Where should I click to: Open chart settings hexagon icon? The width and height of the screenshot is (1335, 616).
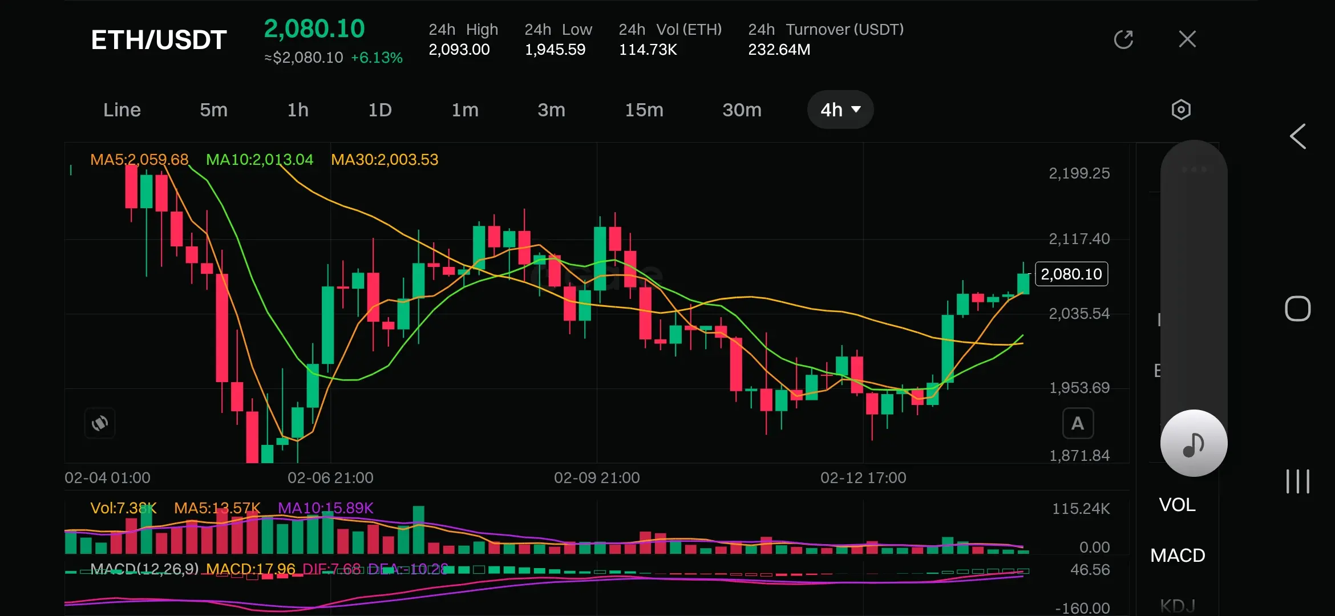click(1180, 110)
